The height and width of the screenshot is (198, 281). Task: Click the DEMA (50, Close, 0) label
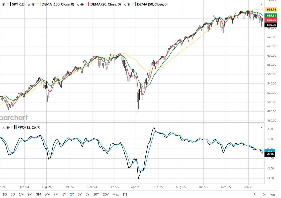[x=152, y=4]
